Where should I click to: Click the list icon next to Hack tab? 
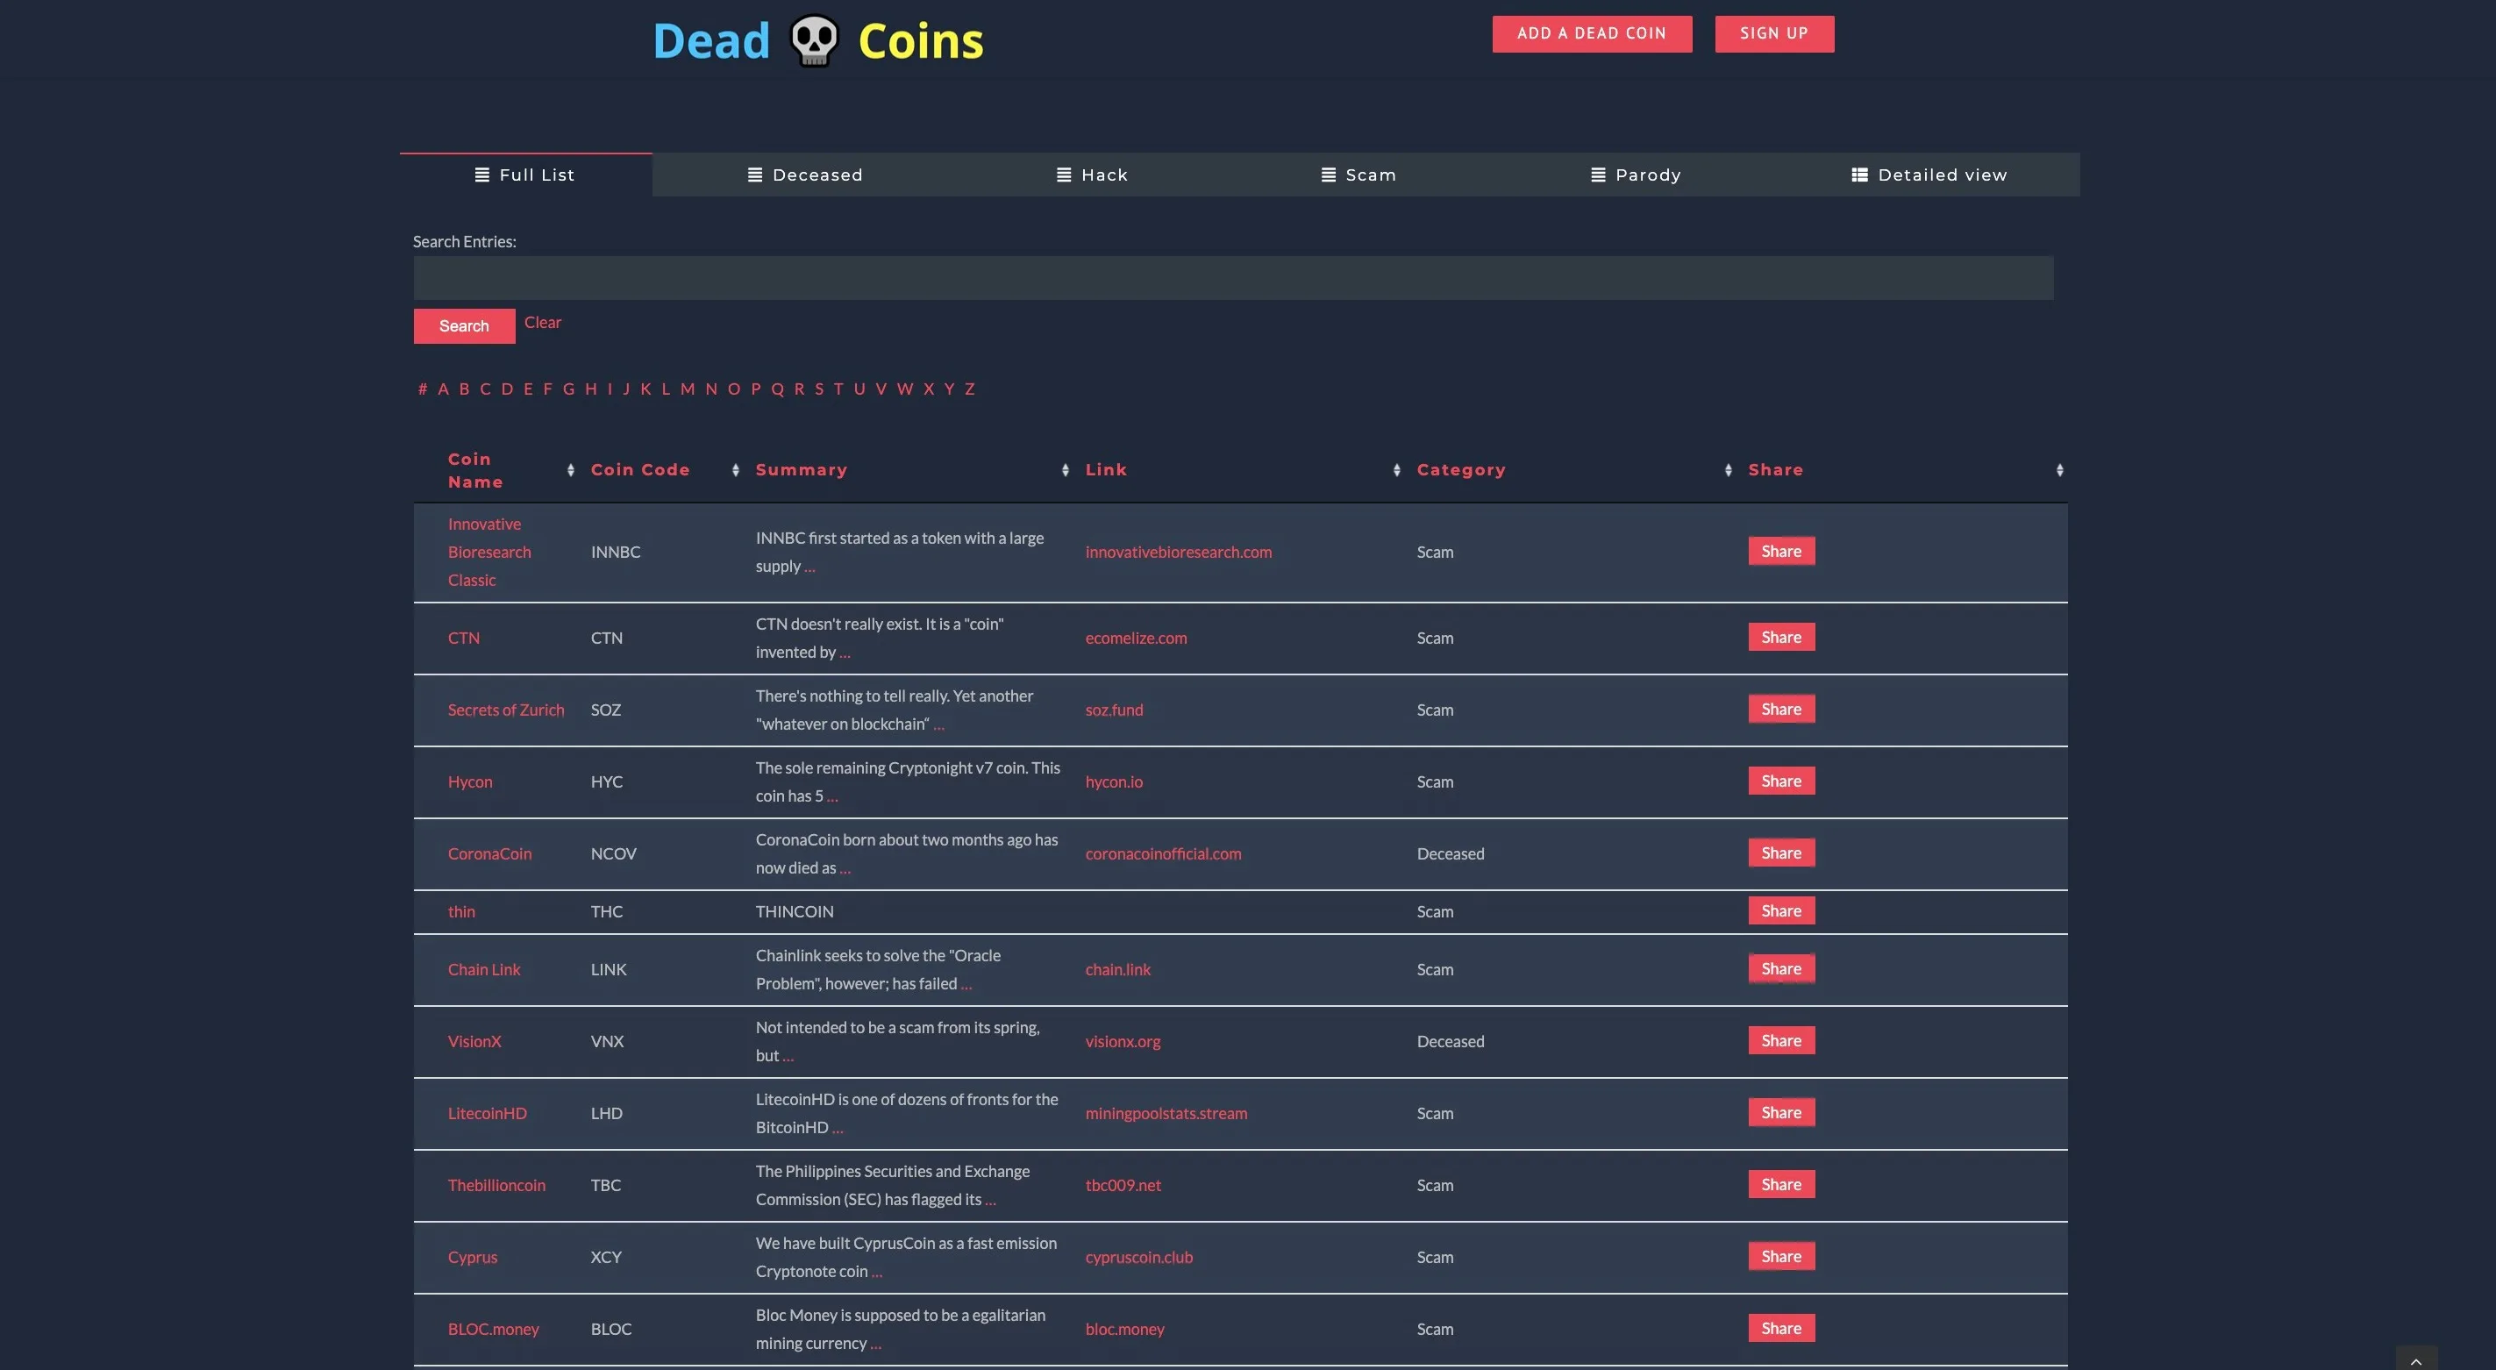tap(1061, 175)
